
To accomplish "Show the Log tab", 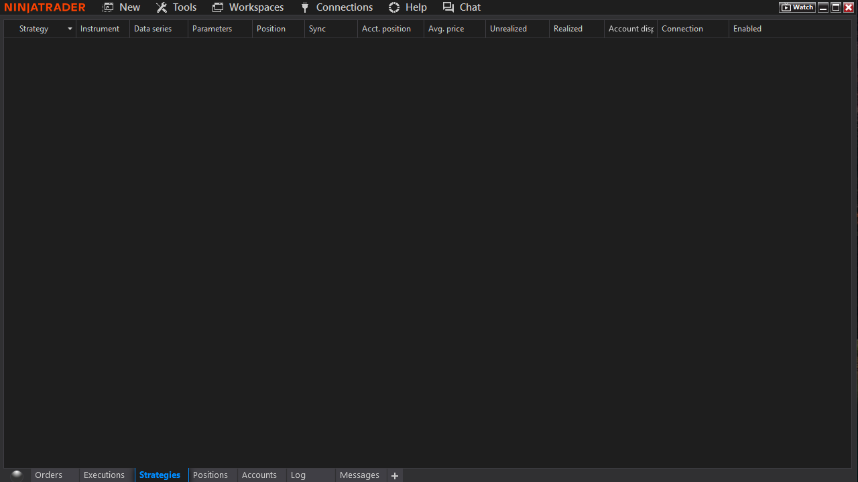I will (298, 475).
